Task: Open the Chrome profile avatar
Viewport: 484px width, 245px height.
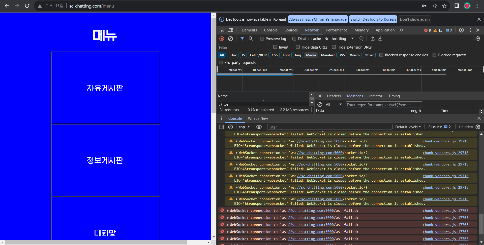Action: tap(467, 6)
